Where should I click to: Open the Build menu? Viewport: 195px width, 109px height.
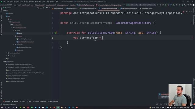pyautogui.click(x=37, y=2)
